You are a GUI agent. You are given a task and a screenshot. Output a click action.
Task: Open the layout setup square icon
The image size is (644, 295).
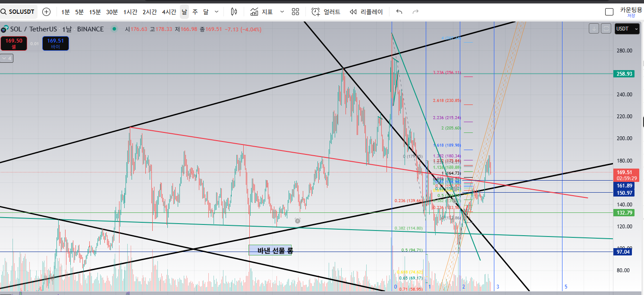pos(609,12)
